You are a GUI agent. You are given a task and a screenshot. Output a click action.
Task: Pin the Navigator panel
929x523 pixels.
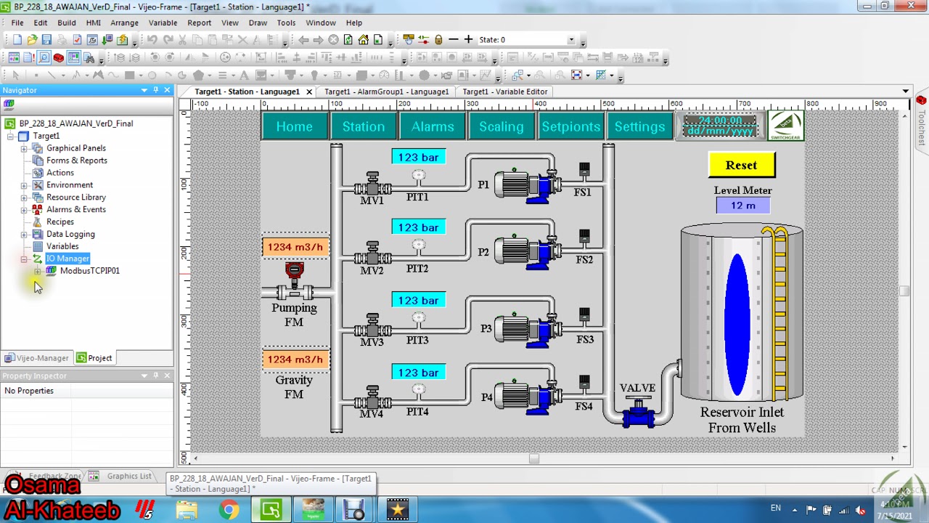coord(155,90)
